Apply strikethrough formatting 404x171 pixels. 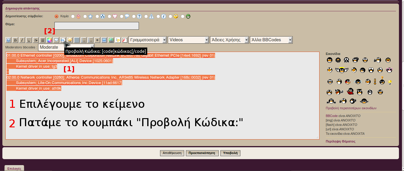coord(36,40)
